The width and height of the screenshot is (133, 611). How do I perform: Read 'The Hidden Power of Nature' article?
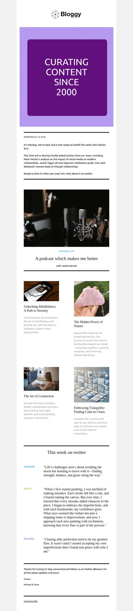pyautogui.click(x=88, y=324)
